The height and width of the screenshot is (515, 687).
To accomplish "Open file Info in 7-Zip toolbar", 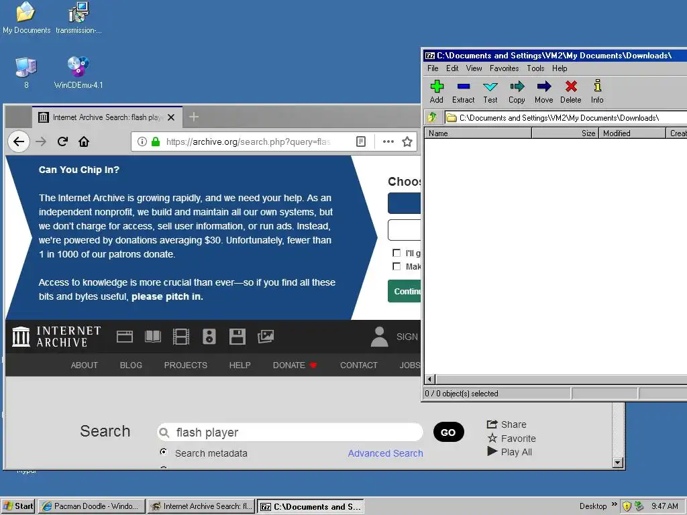I will point(597,91).
